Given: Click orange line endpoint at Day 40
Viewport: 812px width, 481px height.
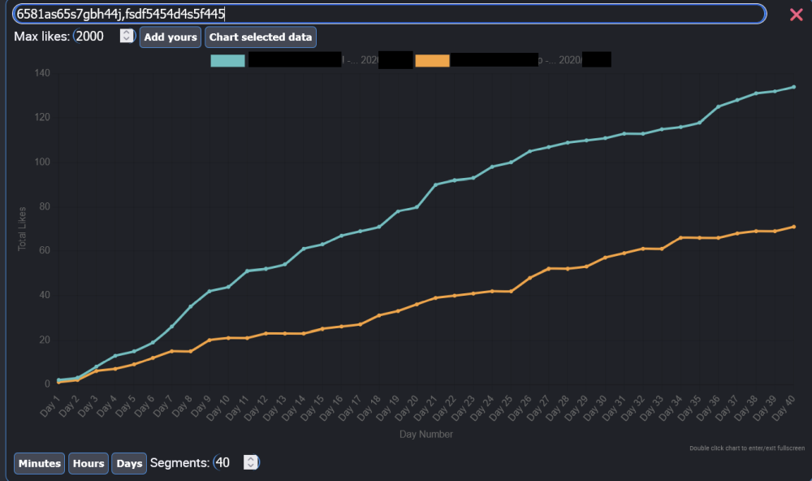Looking at the screenshot, I should (x=793, y=227).
